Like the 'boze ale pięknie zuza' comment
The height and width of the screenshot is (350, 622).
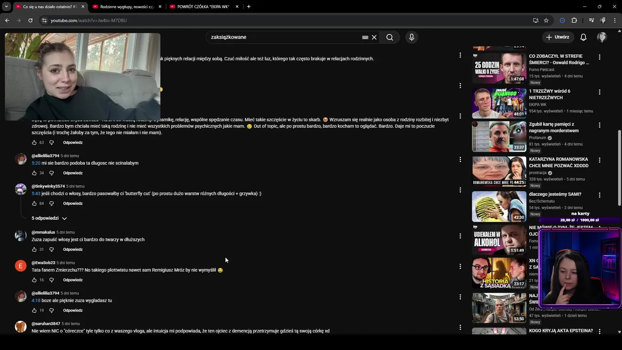tap(34, 311)
